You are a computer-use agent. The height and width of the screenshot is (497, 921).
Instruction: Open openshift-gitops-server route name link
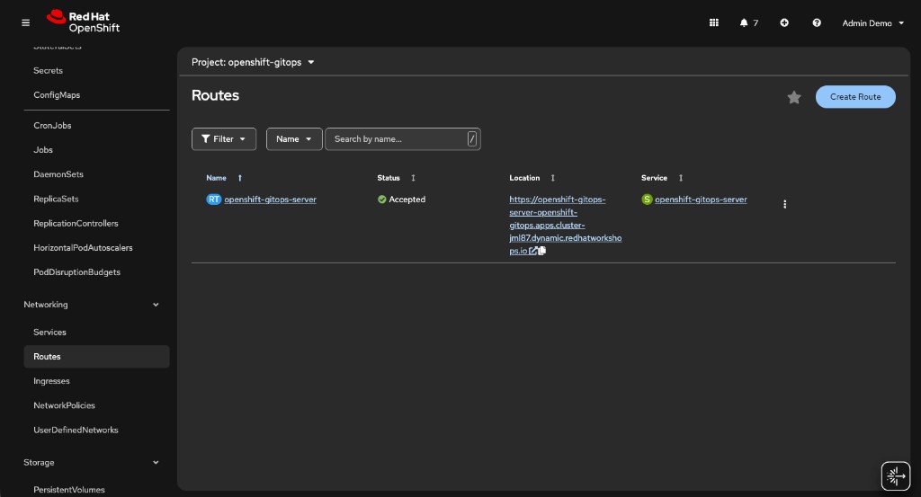coord(270,200)
